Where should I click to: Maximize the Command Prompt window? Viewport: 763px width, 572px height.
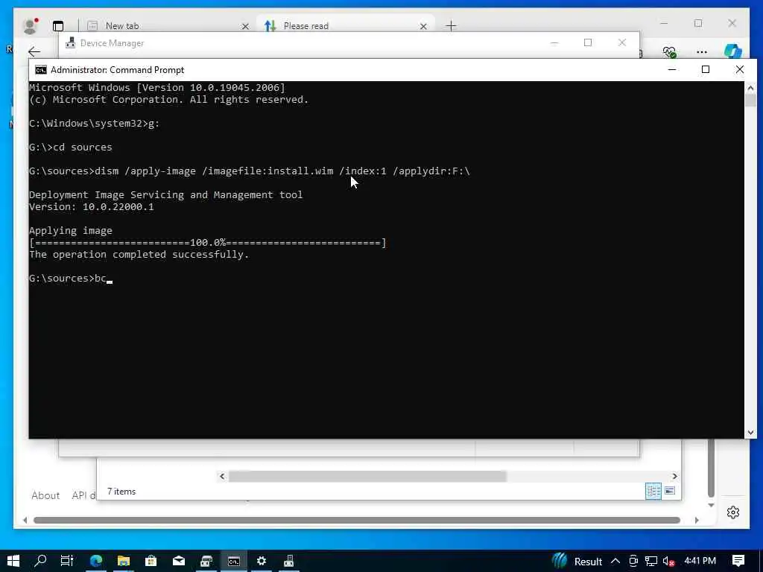[706, 69]
